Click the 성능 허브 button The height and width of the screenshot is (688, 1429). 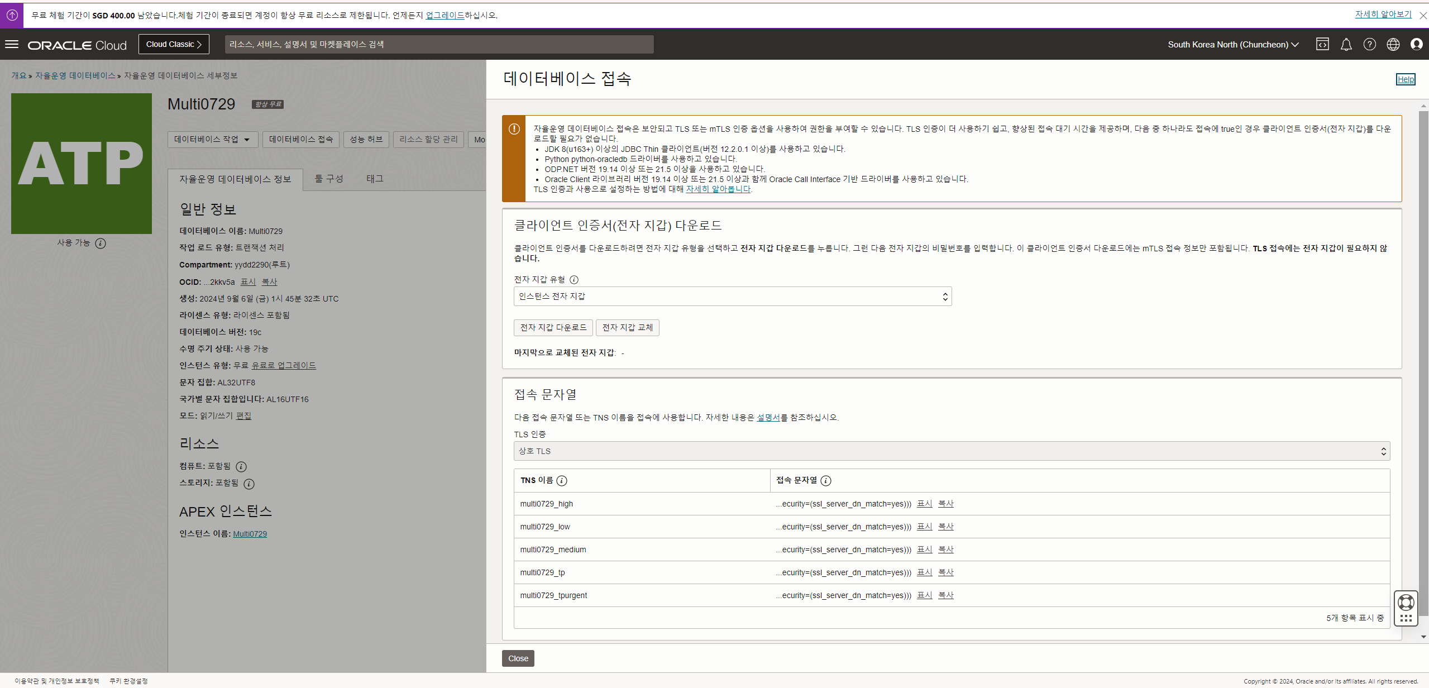366,140
